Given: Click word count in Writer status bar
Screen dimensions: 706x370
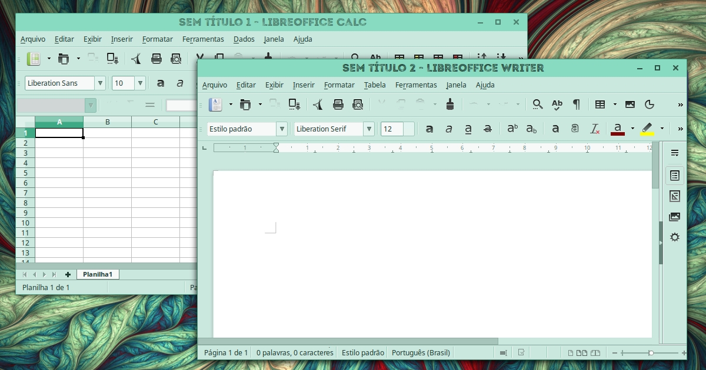Looking at the screenshot, I should (295, 352).
